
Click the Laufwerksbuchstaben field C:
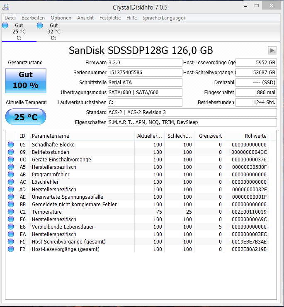pyautogui.click(x=145, y=102)
